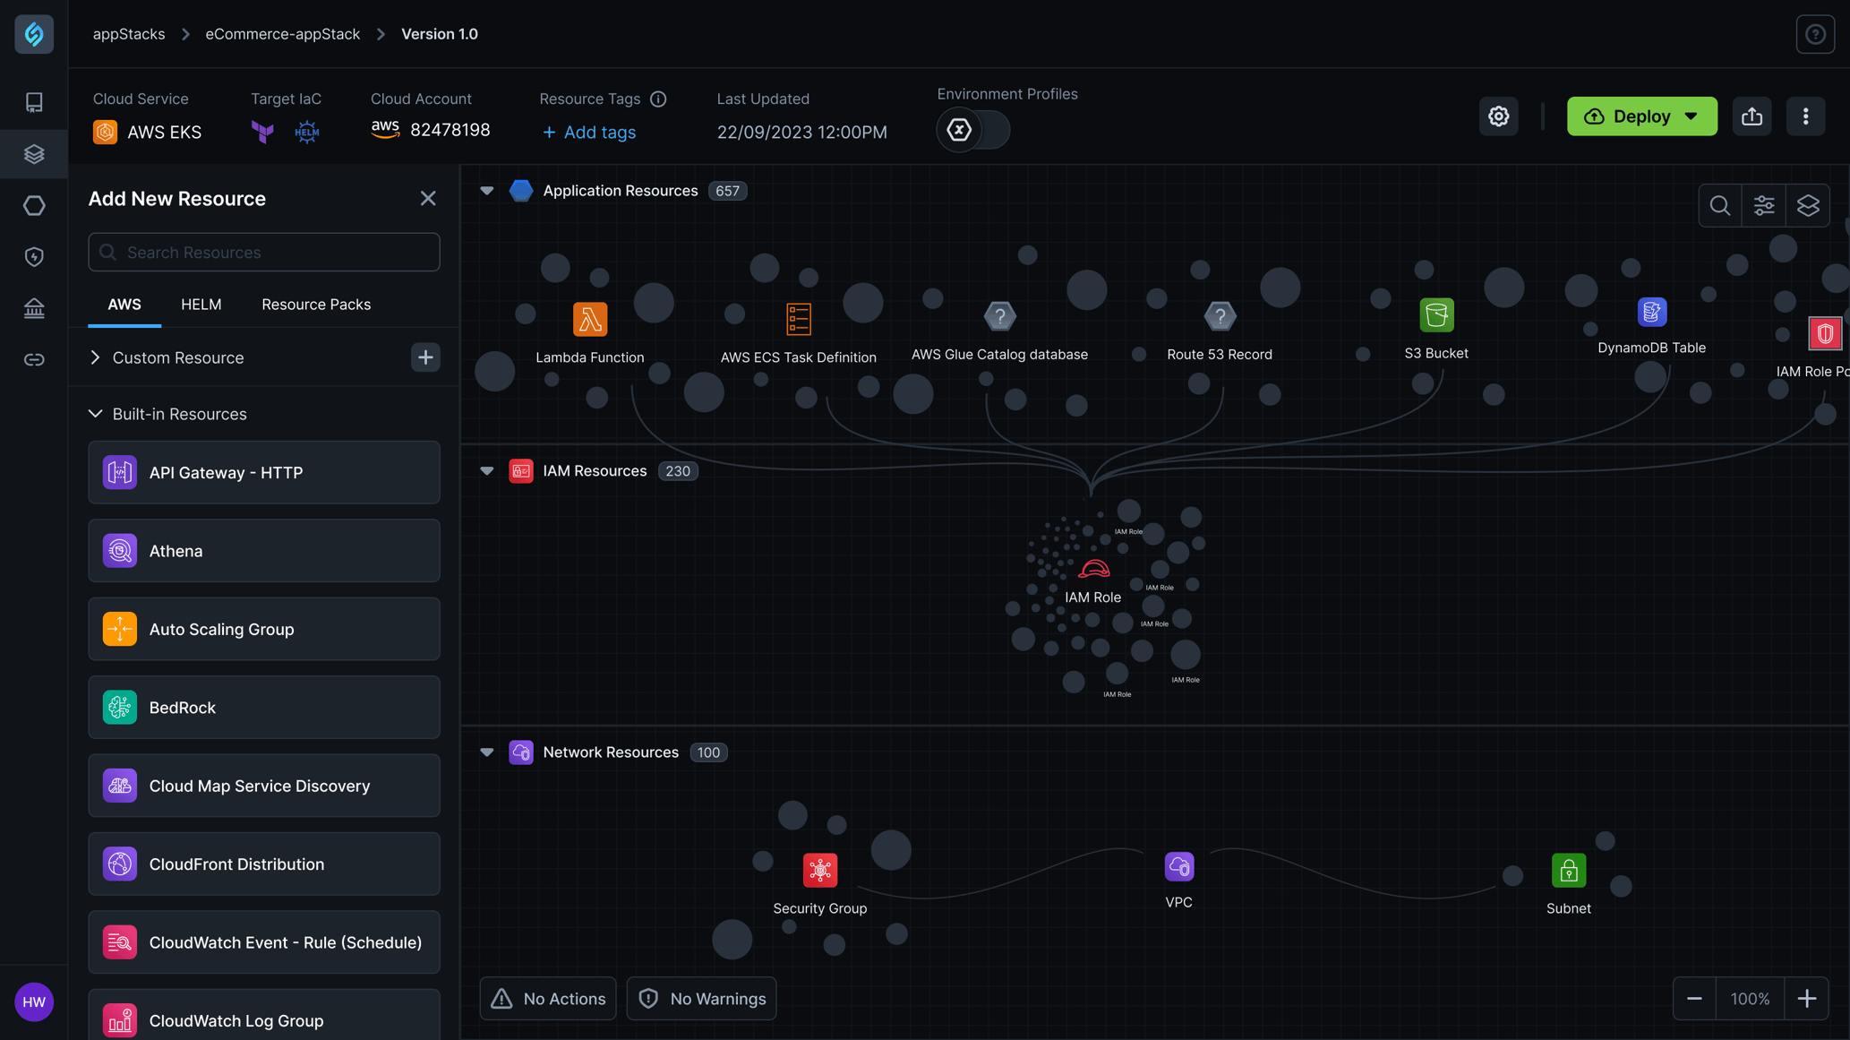Viewport: 1850px width, 1040px height.
Task: Open the help question mark icon
Action: click(1815, 34)
